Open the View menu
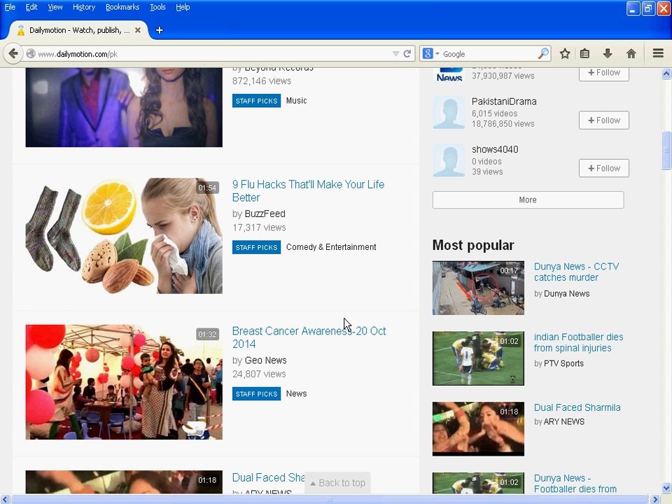The height and width of the screenshot is (504, 672). click(55, 7)
